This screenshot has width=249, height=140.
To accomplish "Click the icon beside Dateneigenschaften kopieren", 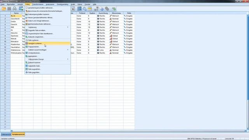I will click(x=26, y=14).
